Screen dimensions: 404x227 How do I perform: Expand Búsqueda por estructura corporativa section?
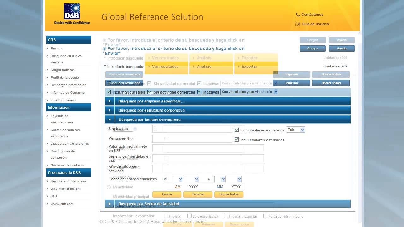point(110,110)
